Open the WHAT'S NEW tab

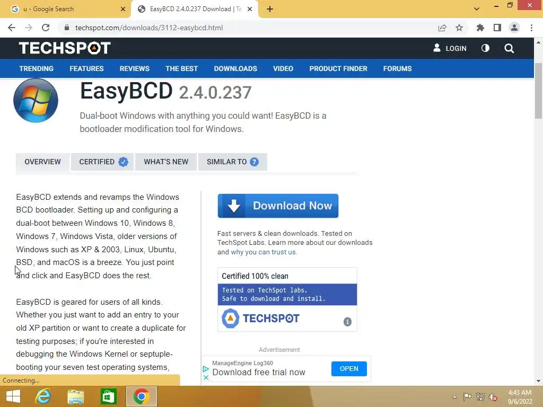click(x=166, y=162)
